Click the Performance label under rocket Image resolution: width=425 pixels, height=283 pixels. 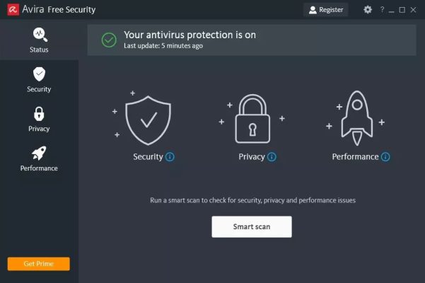pyautogui.click(x=355, y=157)
